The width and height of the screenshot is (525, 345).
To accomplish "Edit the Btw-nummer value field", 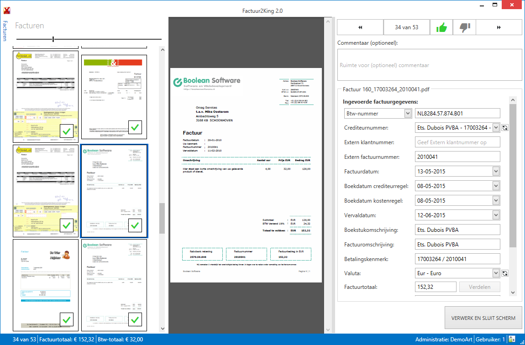I will click(457, 114).
